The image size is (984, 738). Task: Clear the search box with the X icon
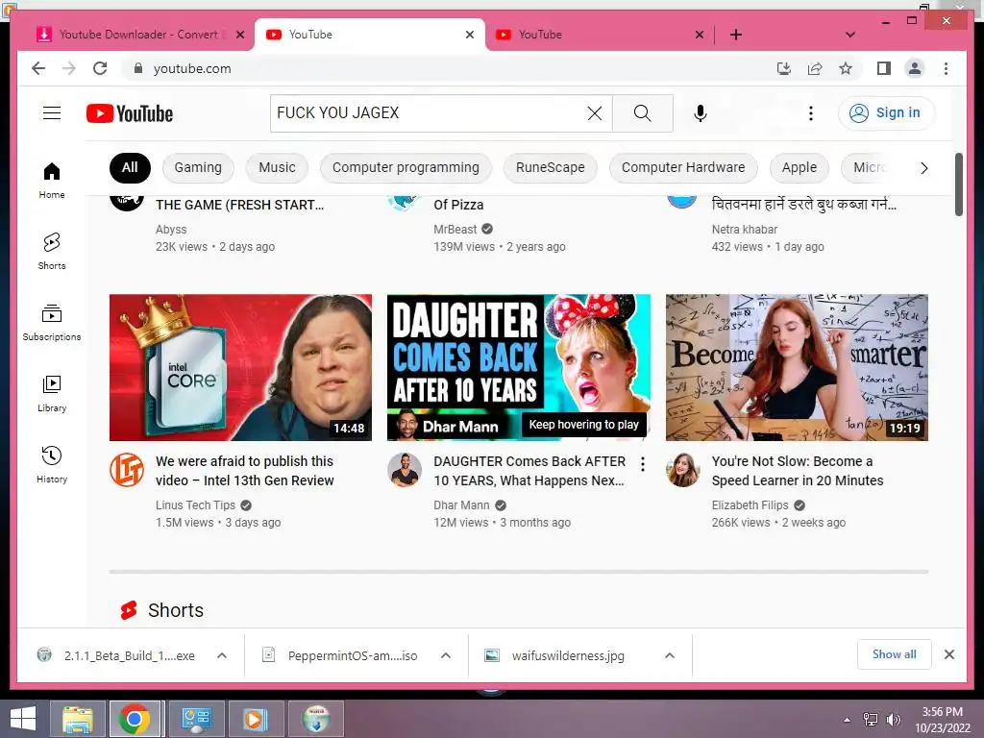tap(594, 113)
